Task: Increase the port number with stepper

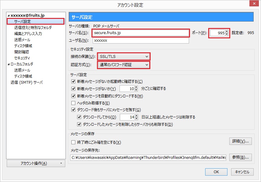Action: [x=227, y=31]
